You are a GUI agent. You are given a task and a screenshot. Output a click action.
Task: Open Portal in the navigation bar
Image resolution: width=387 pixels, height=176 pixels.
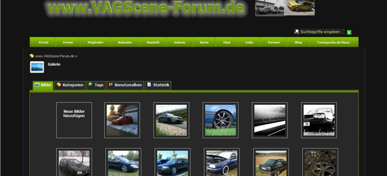(43, 42)
